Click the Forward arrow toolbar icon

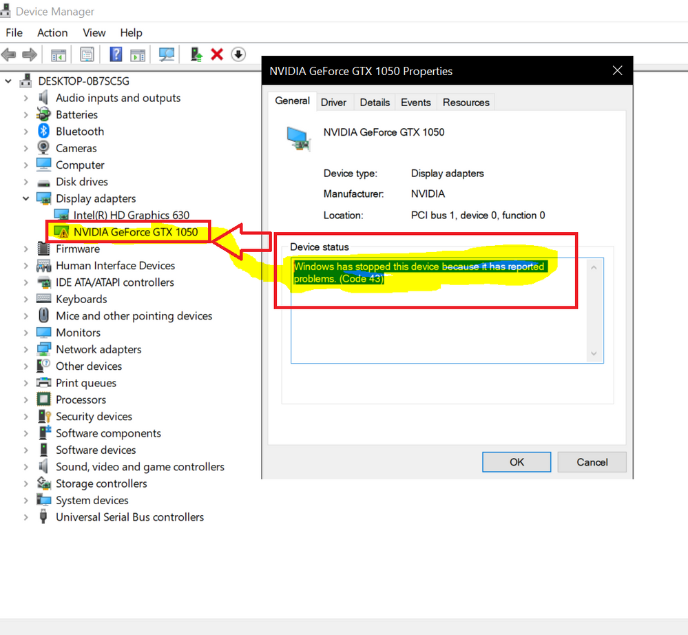click(30, 55)
